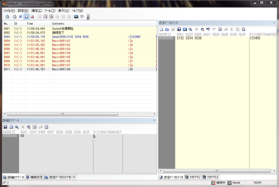Select log row 0007 Recv:0001:64
This screenshot has height=187, width=279.
(x=80, y=53)
